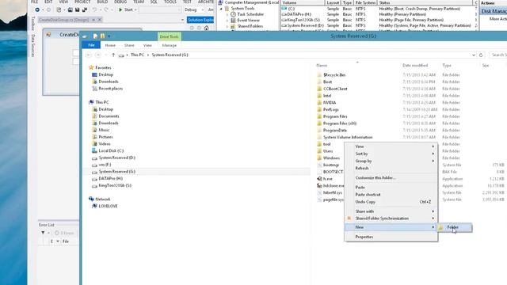Open the Manage ribbon tab
507x285 pixels.
pyautogui.click(x=169, y=45)
